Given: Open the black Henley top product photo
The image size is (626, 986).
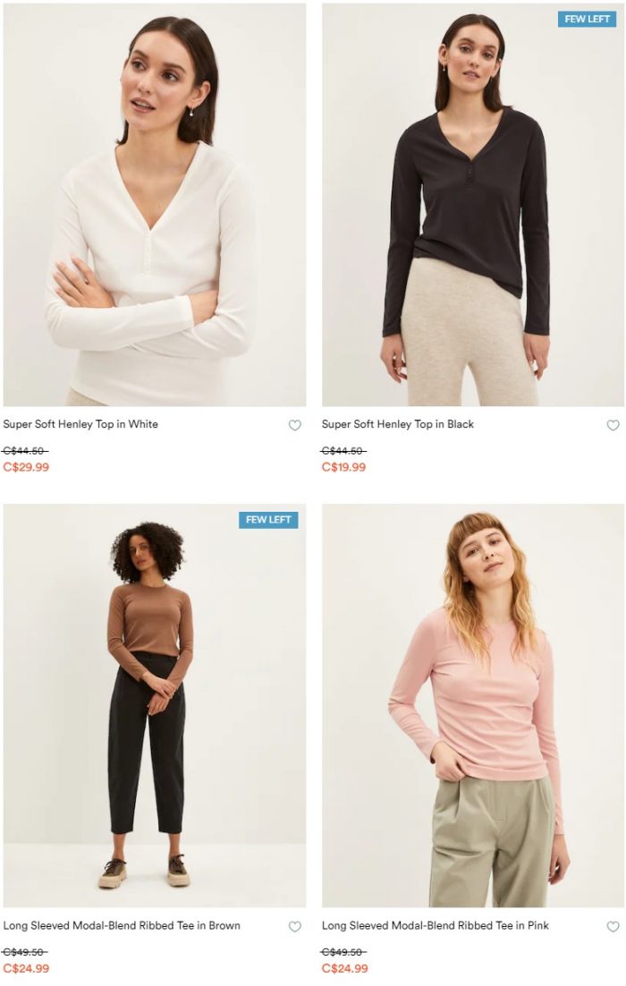Looking at the screenshot, I should click(473, 205).
